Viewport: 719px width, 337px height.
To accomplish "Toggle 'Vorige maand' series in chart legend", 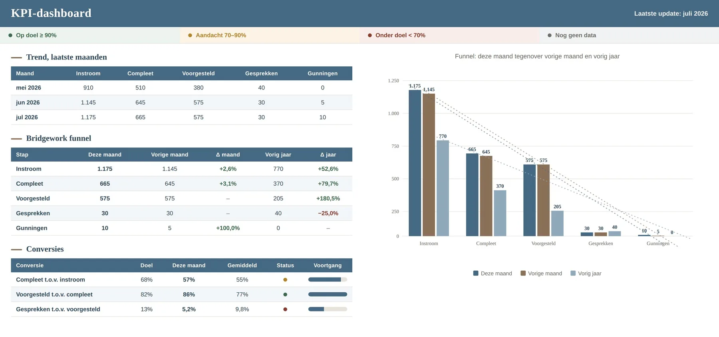I will 541,273.
